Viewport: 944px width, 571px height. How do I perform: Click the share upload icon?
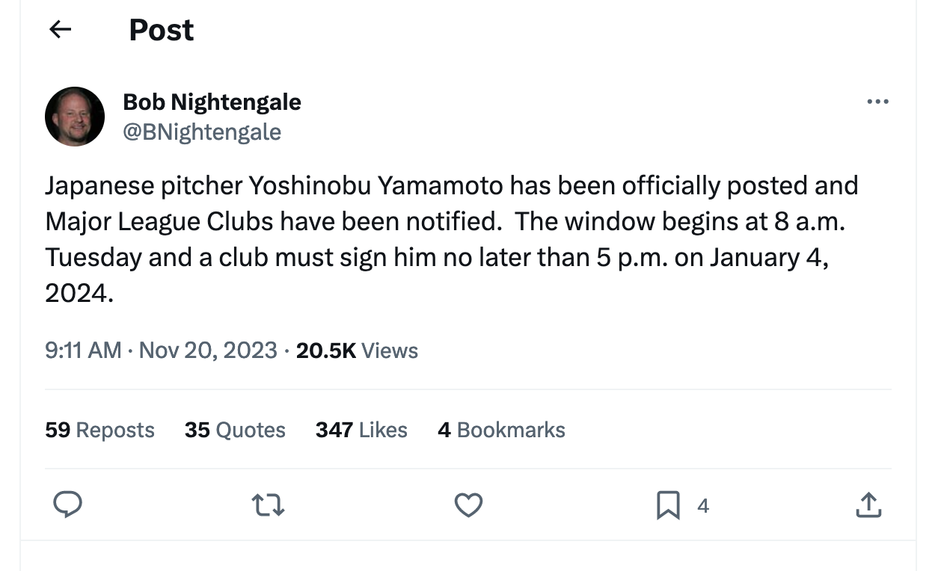(868, 505)
